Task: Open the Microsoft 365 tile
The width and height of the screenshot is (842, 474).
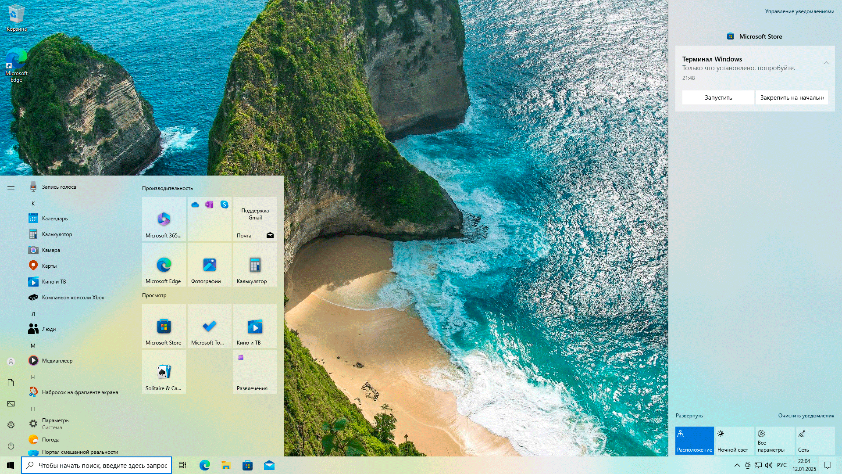Action: tap(164, 219)
